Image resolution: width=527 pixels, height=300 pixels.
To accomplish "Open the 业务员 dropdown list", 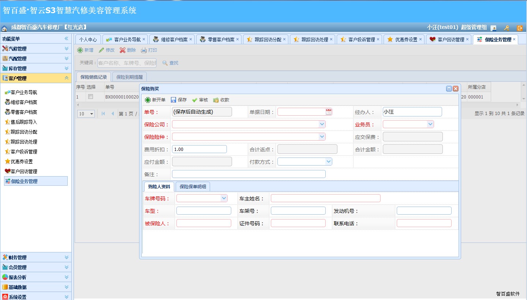I will tap(430, 124).
